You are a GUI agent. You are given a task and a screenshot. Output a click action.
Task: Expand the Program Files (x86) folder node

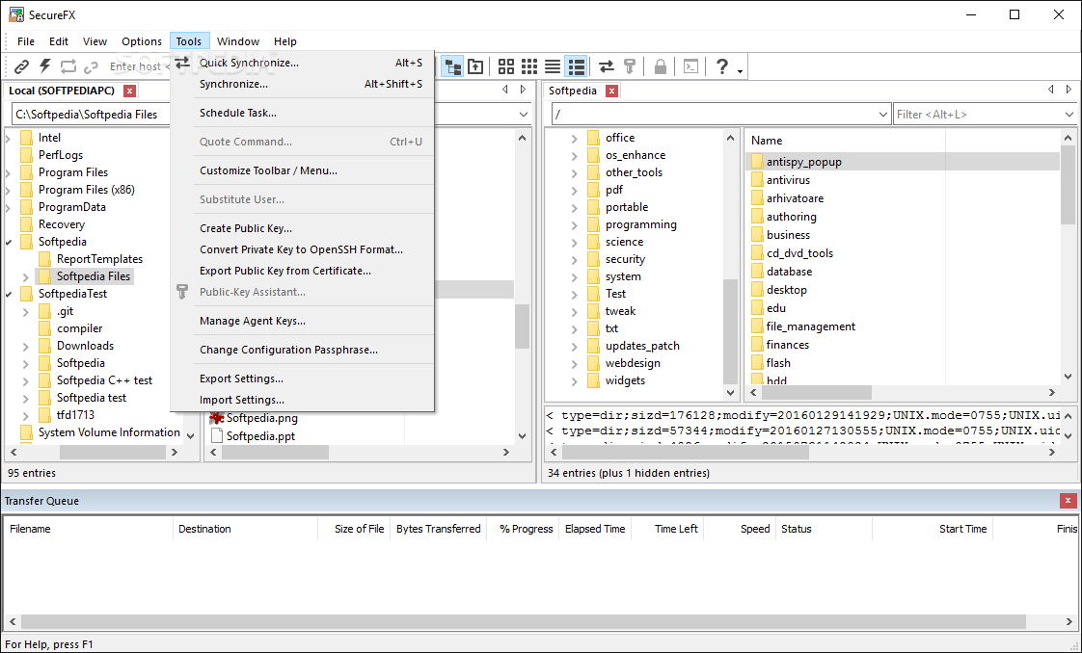pyautogui.click(x=9, y=190)
